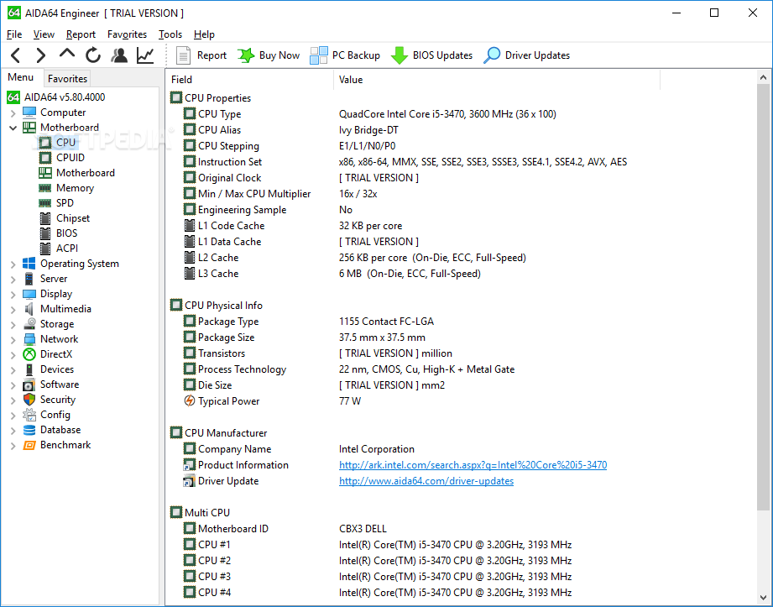This screenshot has height=607, width=773.
Task: Open the BIOS item icon
Action: click(x=45, y=233)
